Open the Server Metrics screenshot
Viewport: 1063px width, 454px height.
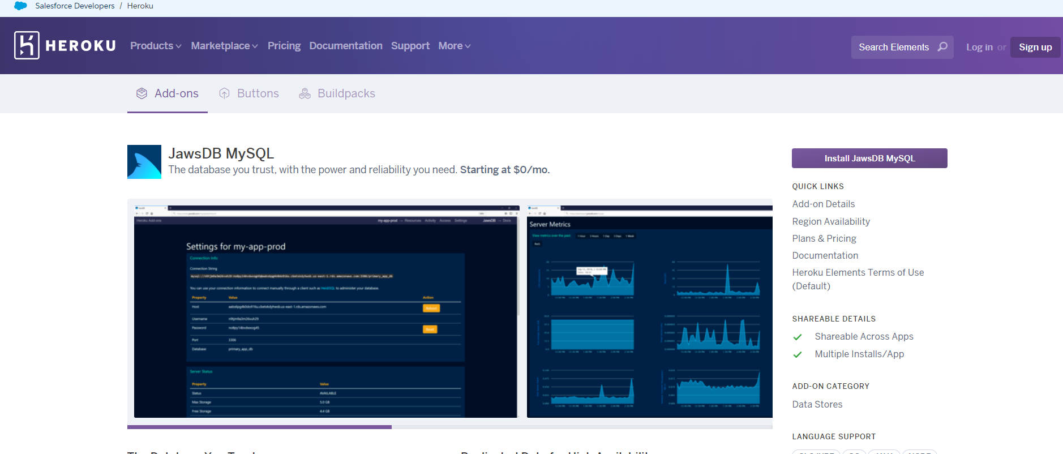coord(650,311)
